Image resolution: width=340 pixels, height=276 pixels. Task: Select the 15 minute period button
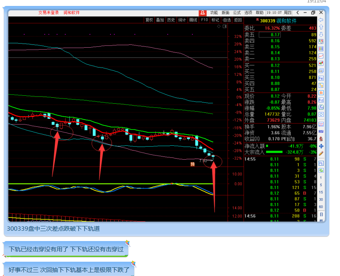click(321, 192)
